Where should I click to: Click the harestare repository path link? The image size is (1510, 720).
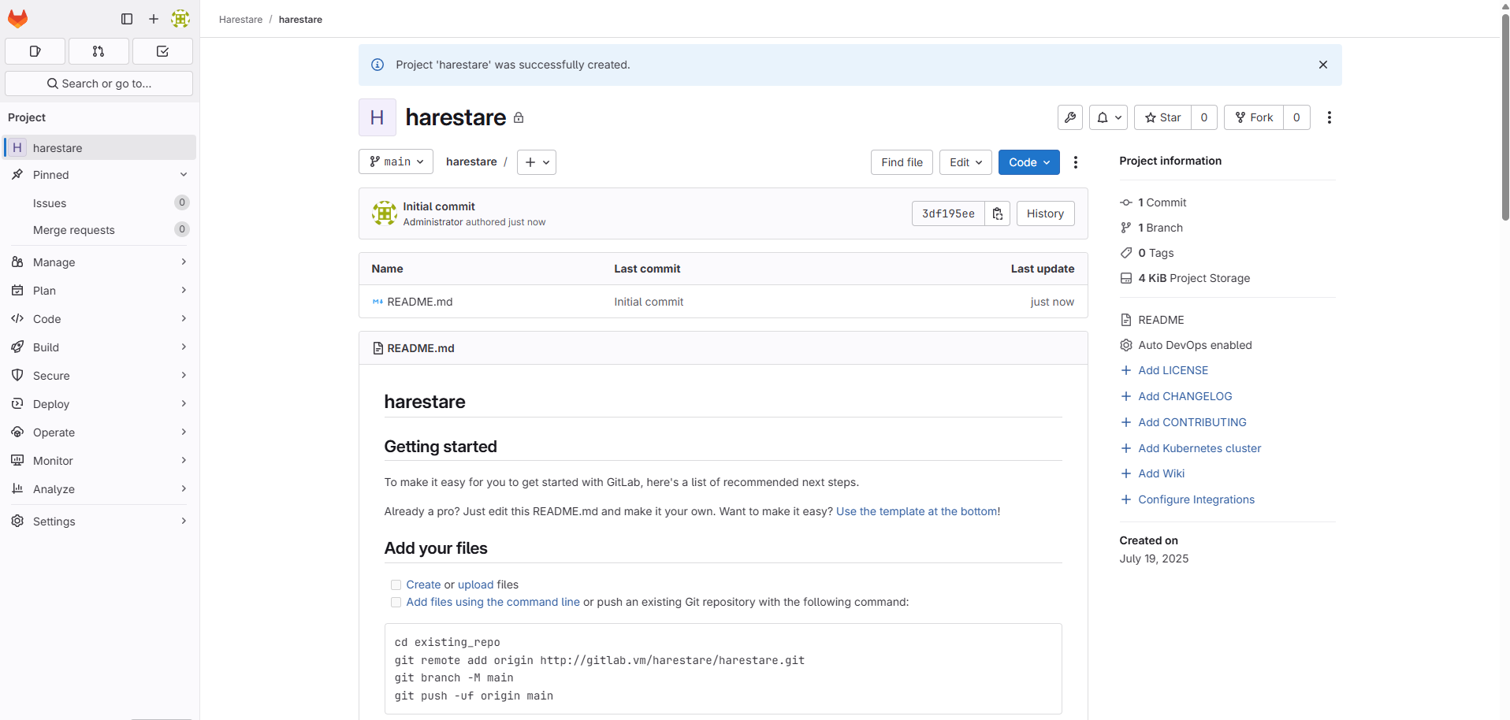coord(471,161)
